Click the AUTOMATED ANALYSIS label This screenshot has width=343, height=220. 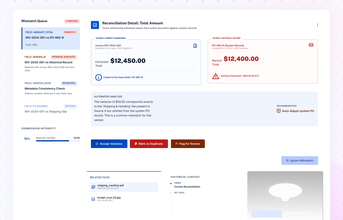click(x=108, y=96)
